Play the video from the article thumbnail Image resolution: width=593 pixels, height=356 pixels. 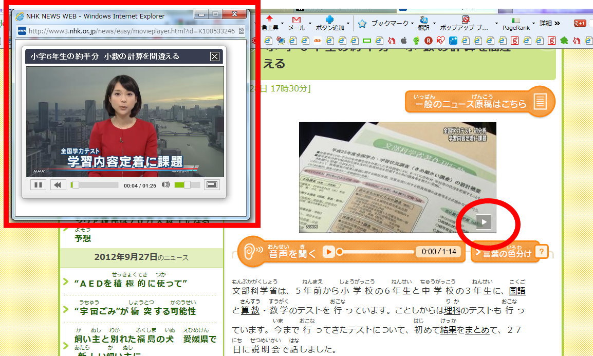(x=484, y=222)
